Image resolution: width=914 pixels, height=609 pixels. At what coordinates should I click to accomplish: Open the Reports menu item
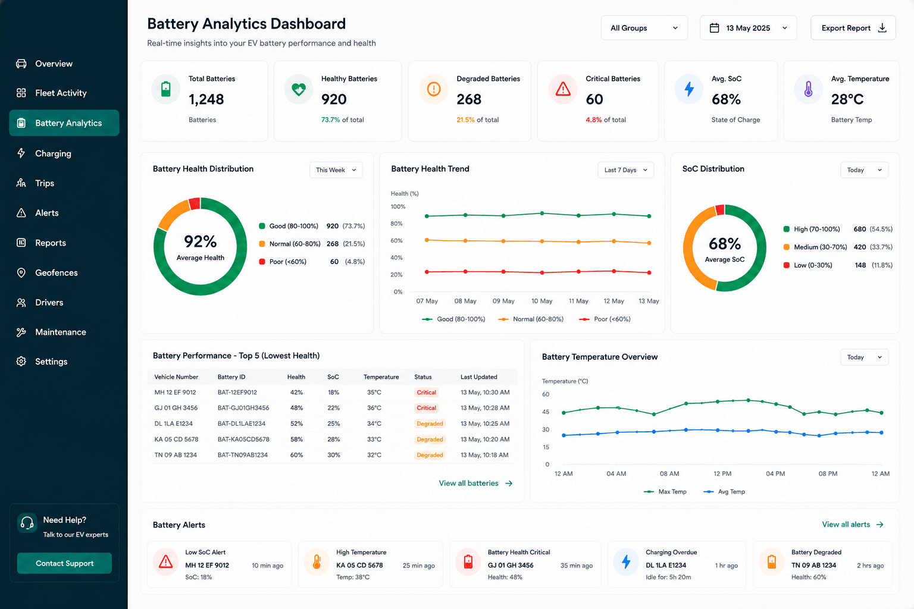tap(64, 243)
